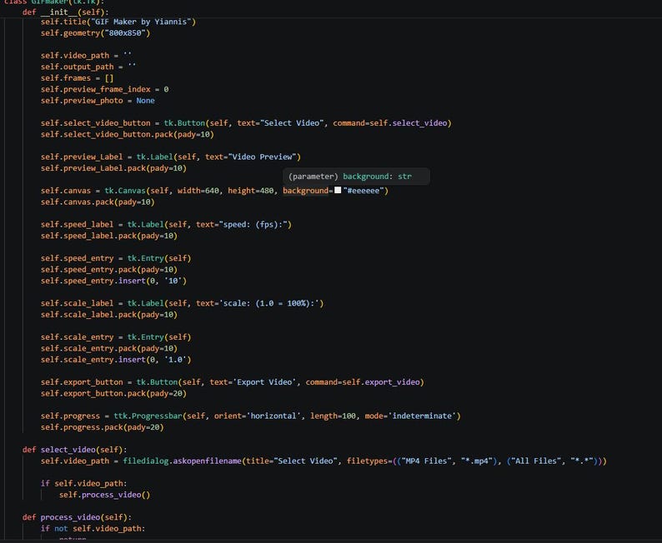Screen dimensions: 662x543
Task: Click the 'def process_video(self):' line
Action: pyautogui.click(x=78, y=517)
